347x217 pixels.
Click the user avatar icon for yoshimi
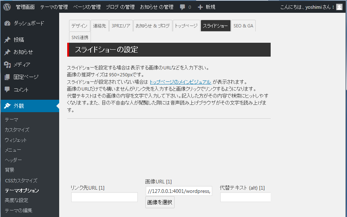tap(339, 7)
